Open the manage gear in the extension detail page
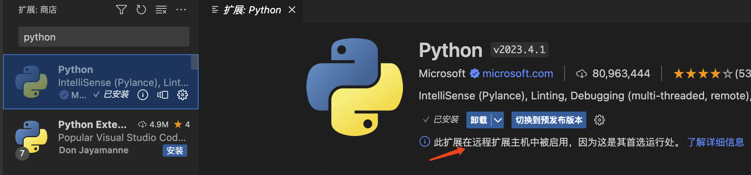The height and width of the screenshot is (175, 751). tap(599, 120)
